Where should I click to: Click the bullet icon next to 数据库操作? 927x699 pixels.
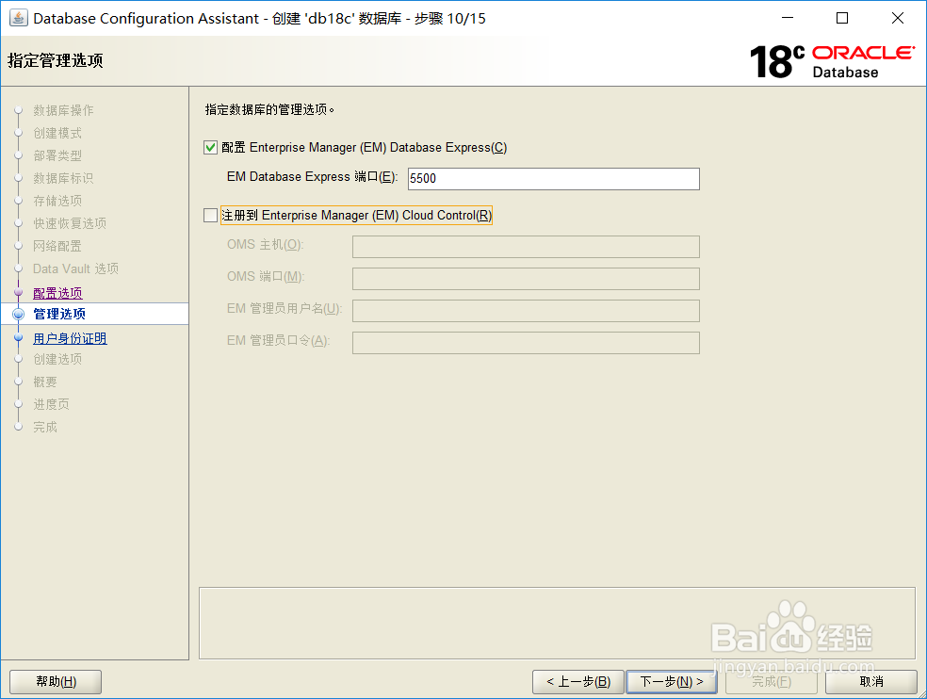tap(19, 110)
